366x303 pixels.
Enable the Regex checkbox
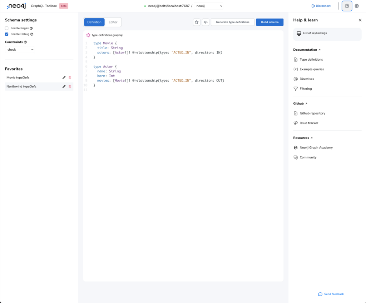(x=6, y=28)
